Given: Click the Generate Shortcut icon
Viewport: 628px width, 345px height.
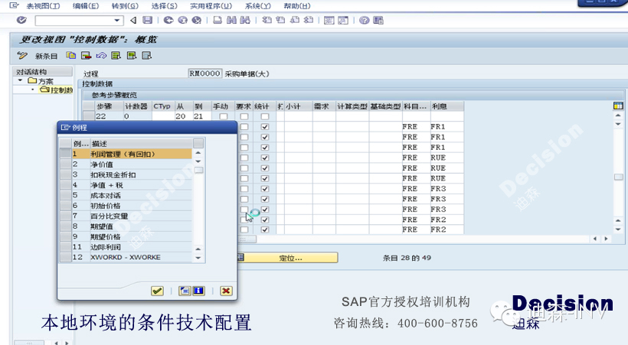Looking at the screenshot, I should (343, 20).
